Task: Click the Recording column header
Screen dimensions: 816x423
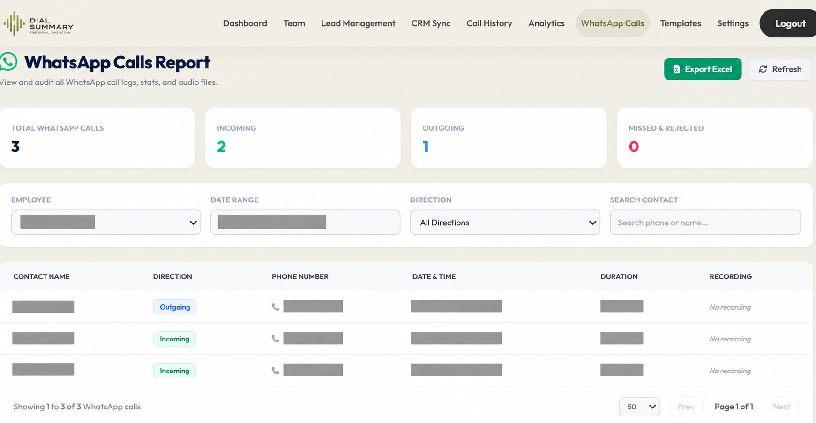Action: [x=731, y=276]
